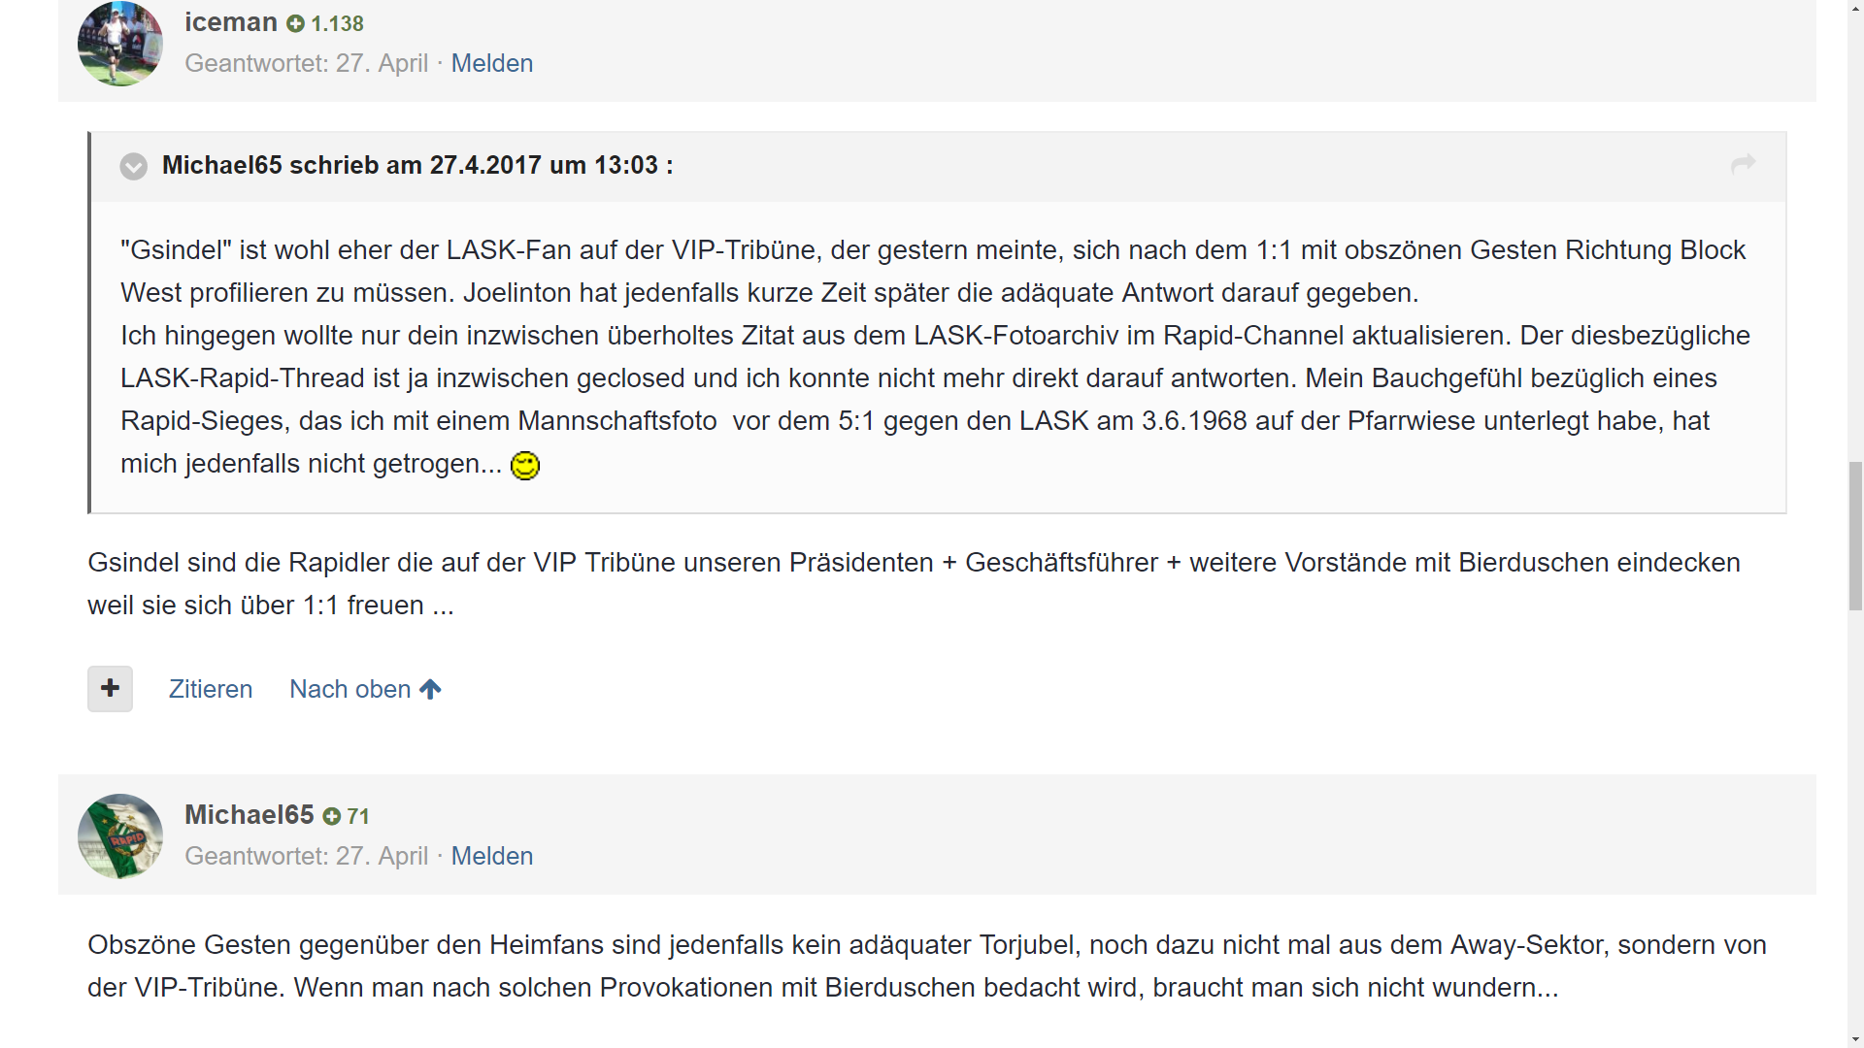The image size is (1864, 1048).
Task: Click the scrollbar down arrow at bottom
Action: 1855,1039
